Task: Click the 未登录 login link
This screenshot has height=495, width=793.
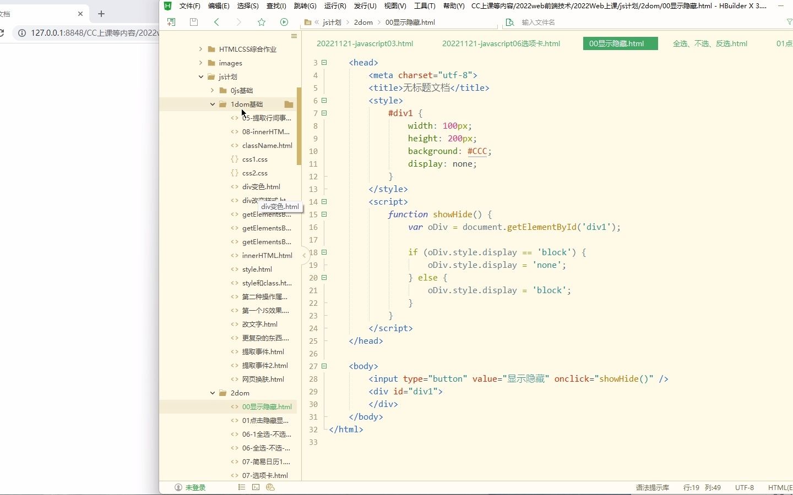Action: 195,487
